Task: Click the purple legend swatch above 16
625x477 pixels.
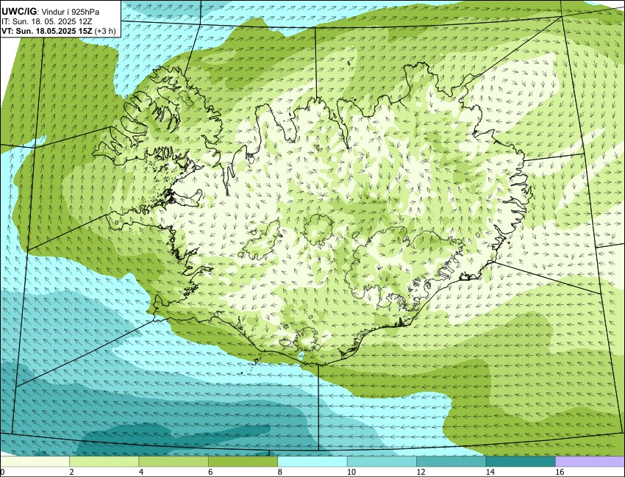Action: click(590, 462)
